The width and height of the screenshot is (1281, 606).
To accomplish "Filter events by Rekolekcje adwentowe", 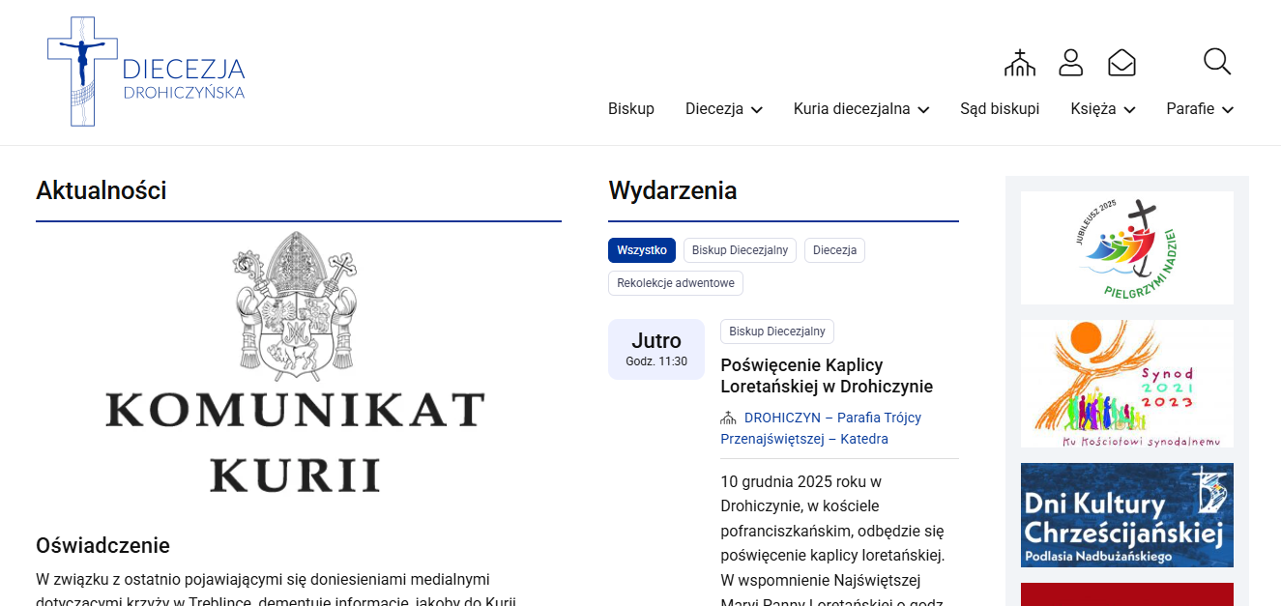I will click(x=676, y=283).
